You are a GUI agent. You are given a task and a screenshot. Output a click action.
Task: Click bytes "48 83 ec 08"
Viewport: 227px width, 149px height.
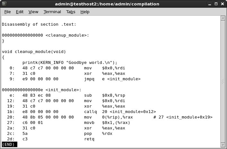pyautogui.click(x=37, y=95)
